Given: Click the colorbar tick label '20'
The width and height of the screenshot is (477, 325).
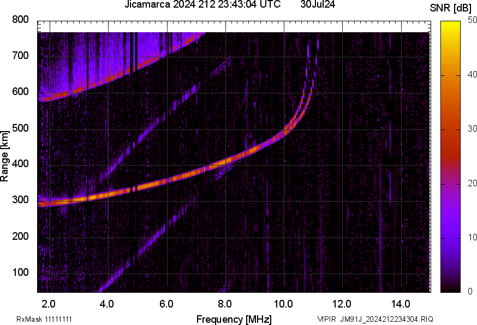Looking at the screenshot, I should [x=472, y=183].
